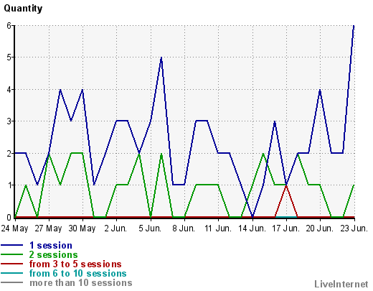Select 'from 6 to 10 sessions' legend text

click(x=78, y=273)
